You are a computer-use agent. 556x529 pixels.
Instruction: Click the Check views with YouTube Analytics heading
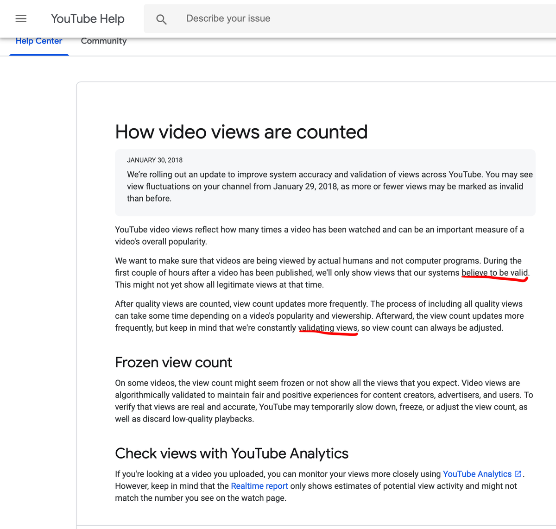(232, 453)
